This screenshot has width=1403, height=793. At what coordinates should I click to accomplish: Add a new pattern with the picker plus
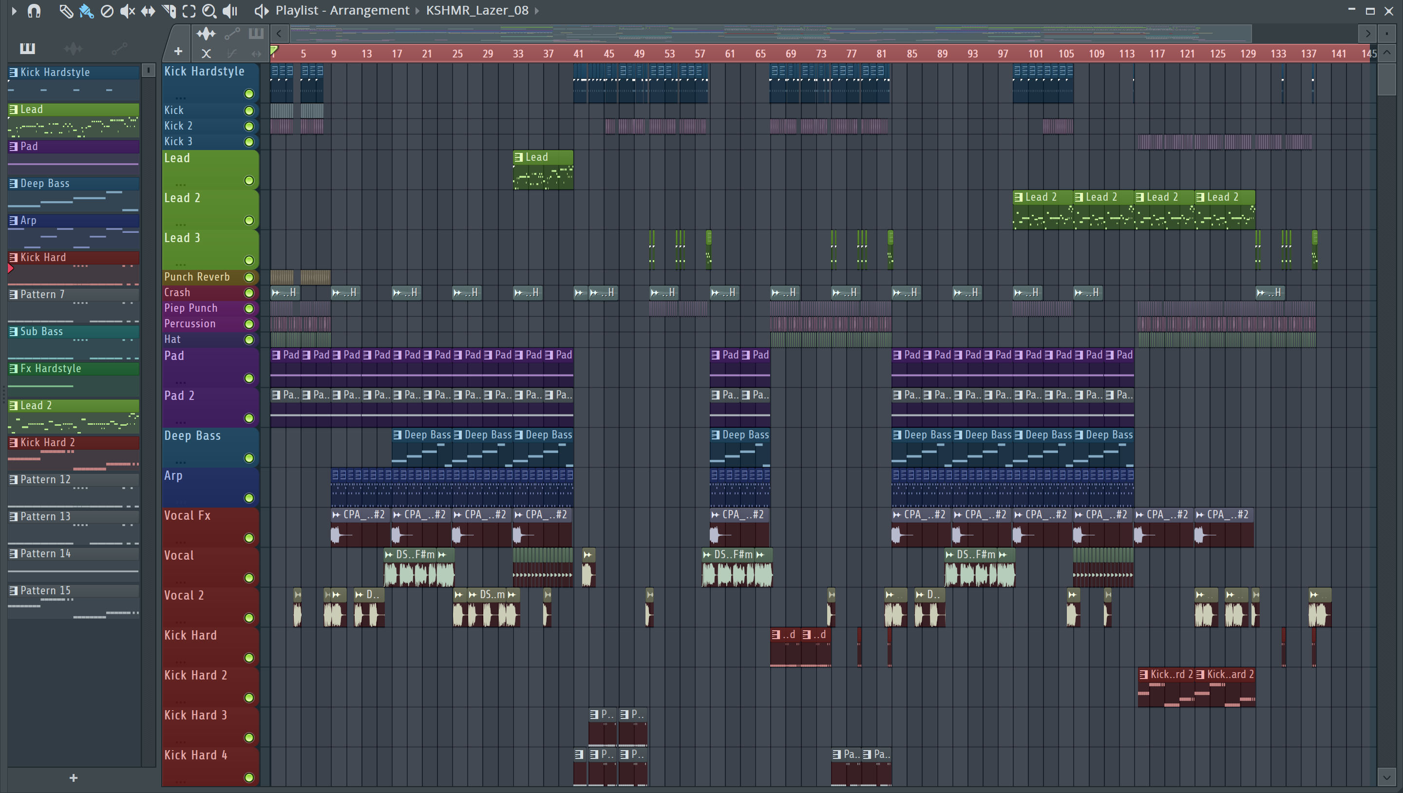click(74, 778)
